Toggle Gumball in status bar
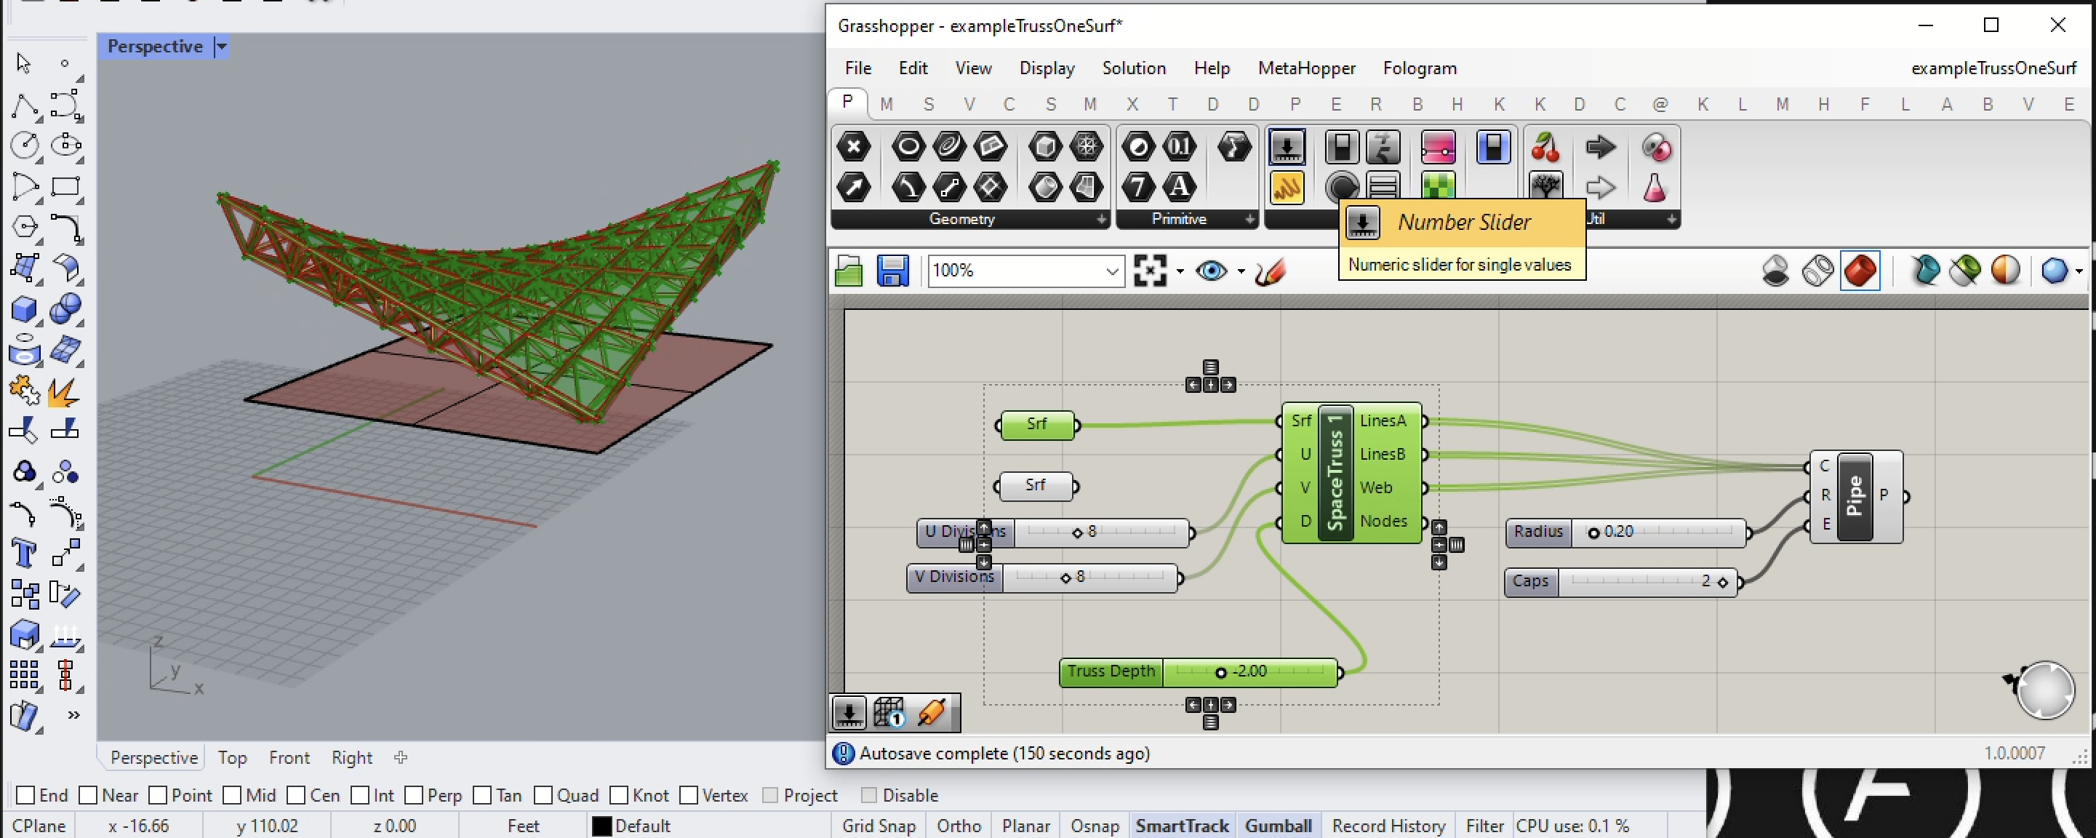This screenshot has height=838, width=2096. tap(1279, 826)
